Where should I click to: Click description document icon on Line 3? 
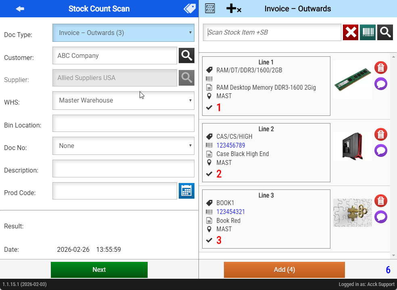click(x=209, y=220)
